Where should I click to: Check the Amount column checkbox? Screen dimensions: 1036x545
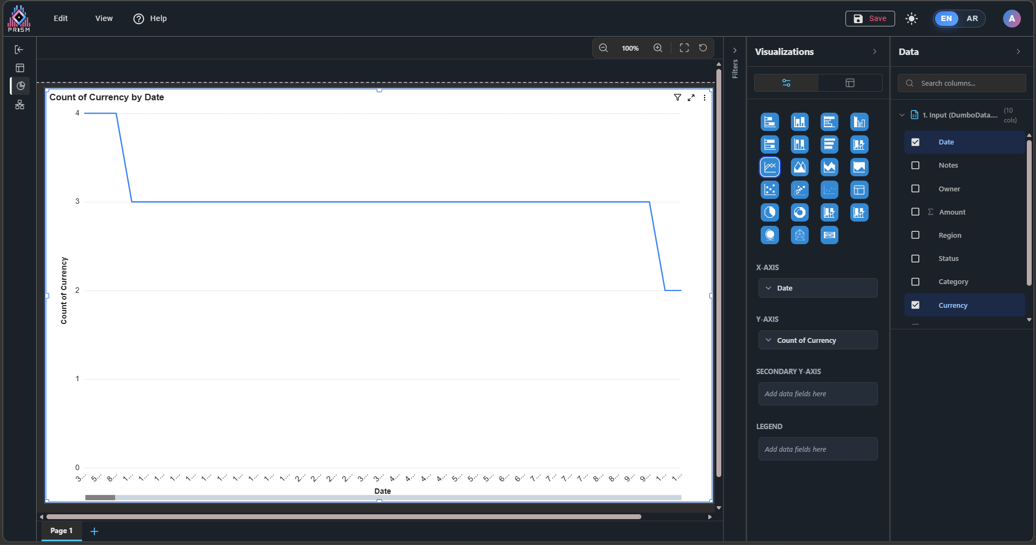pyautogui.click(x=915, y=212)
